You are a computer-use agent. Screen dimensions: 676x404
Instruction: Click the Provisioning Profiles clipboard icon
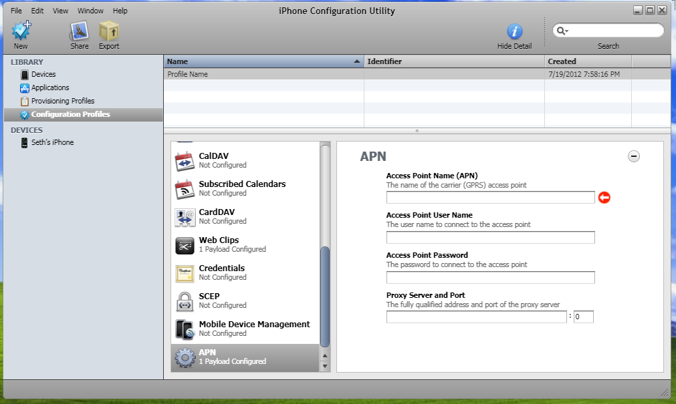coord(25,102)
